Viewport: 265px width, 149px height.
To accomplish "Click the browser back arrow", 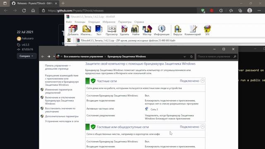I will coord(6,10).
